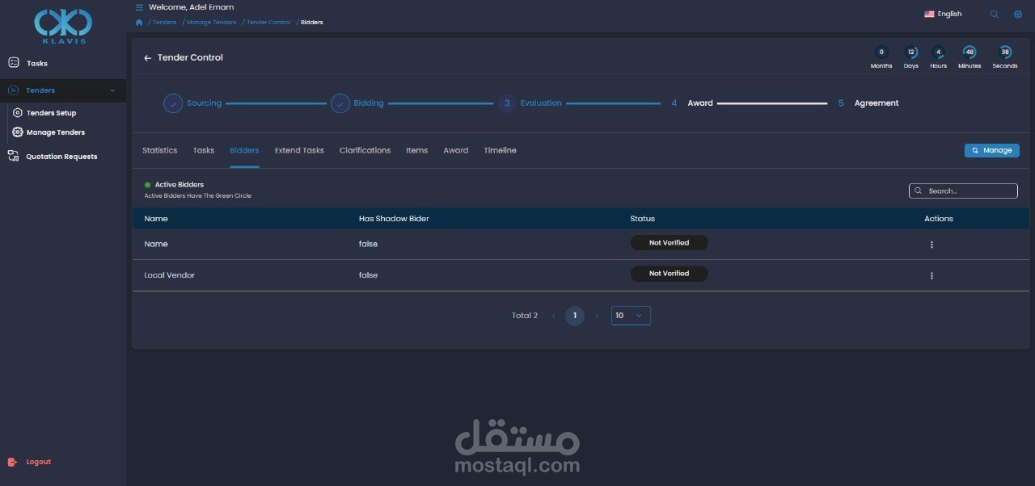The height and width of the screenshot is (486, 1035).
Task: Open the page size dropdown showing 10
Action: 631,316
